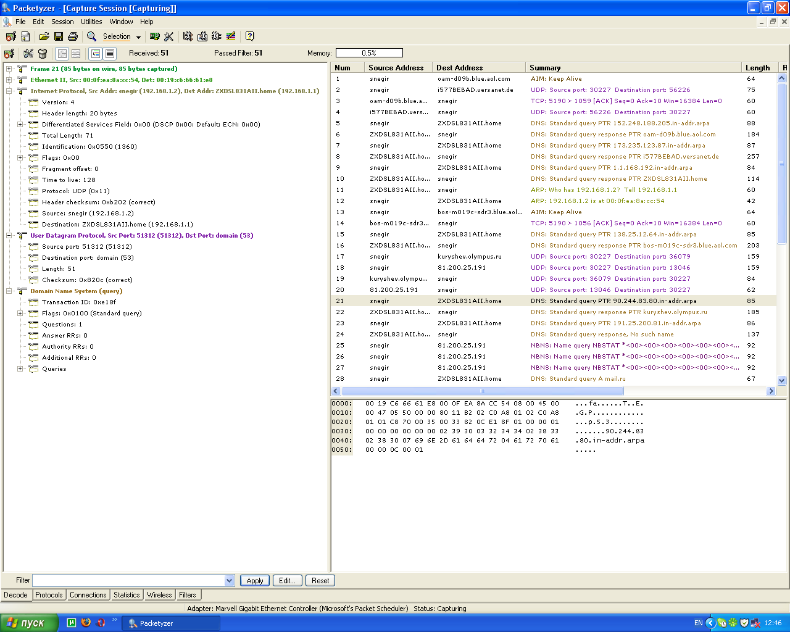Open the Find magnifier tool
790x632 pixels.
[91, 36]
